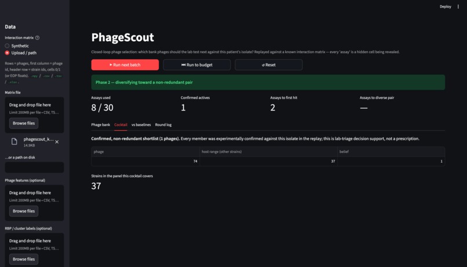Click the PhageScout title heading
467x267 pixels.
tap(122, 37)
